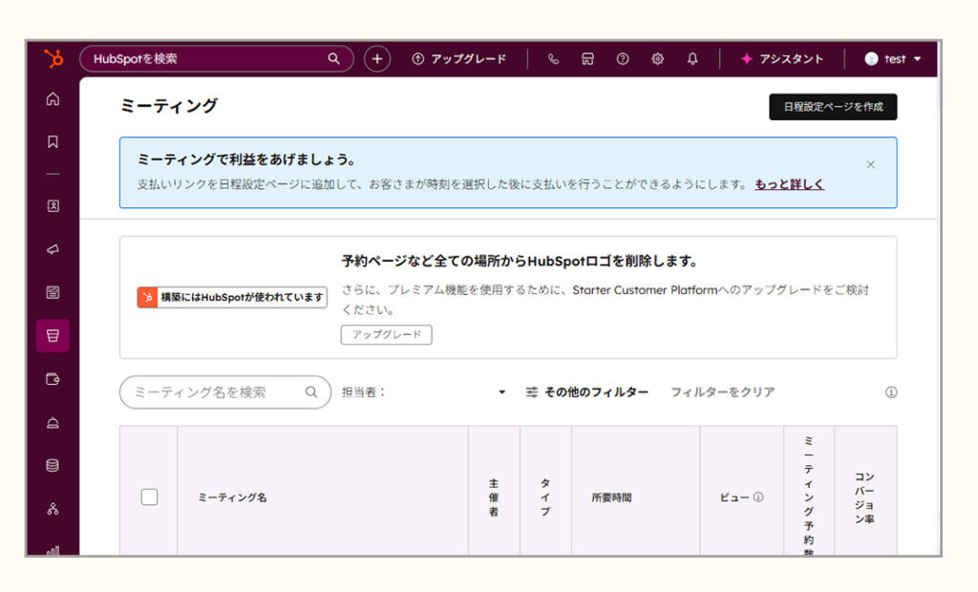
Task: Open その他のフィルター filter options
Action: click(586, 392)
